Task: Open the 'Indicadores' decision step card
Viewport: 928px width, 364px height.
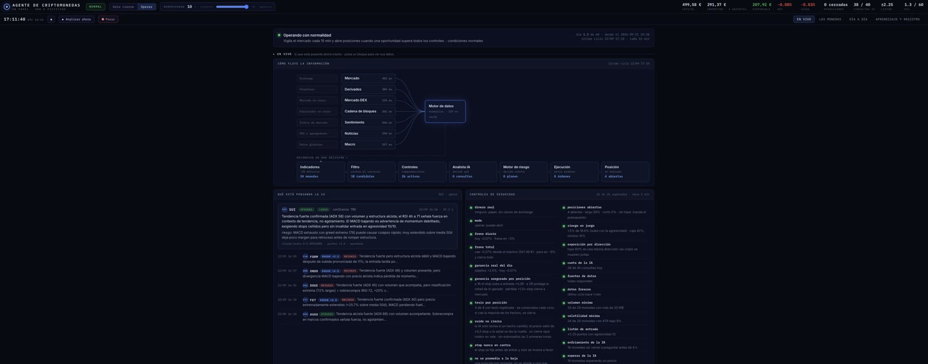Action: [321, 172]
